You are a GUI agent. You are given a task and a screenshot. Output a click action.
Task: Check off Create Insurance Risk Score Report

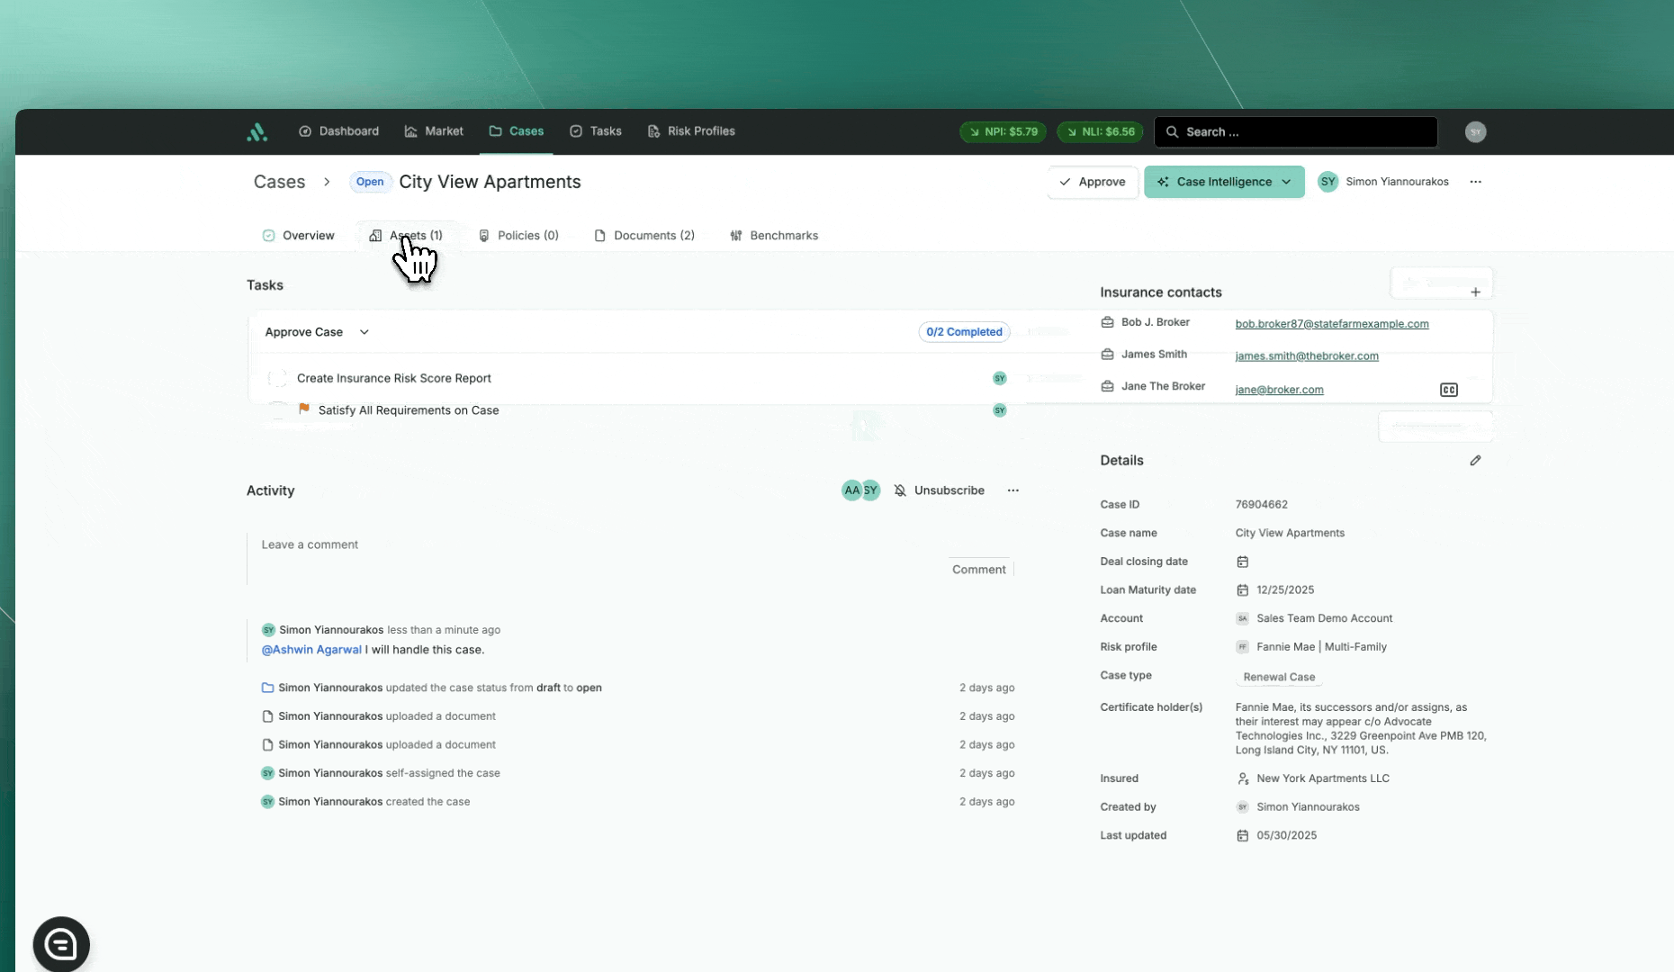pos(277,379)
